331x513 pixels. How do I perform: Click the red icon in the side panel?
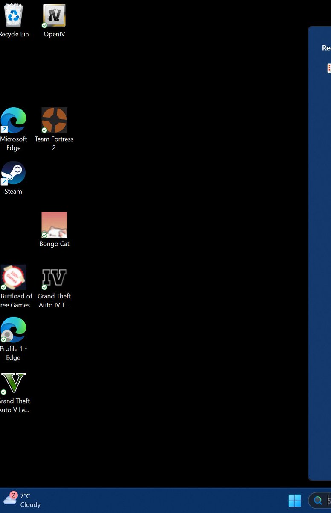[329, 68]
